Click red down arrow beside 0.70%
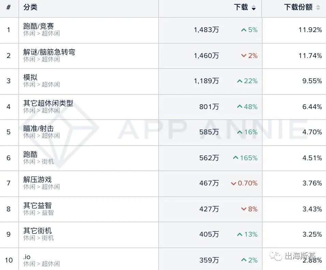Image resolution: width=326 pixels, height=270 pixels. [234, 183]
